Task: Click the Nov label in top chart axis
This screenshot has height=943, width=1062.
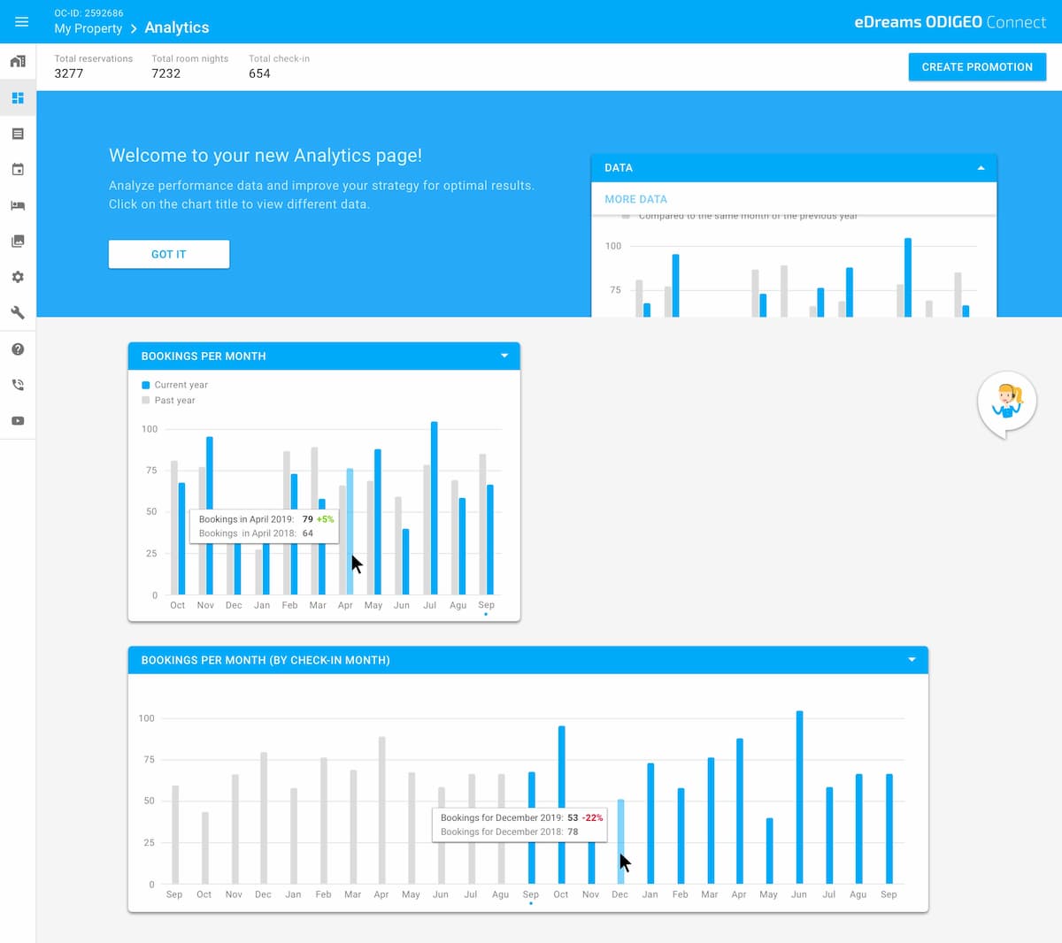Action: point(205,605)
